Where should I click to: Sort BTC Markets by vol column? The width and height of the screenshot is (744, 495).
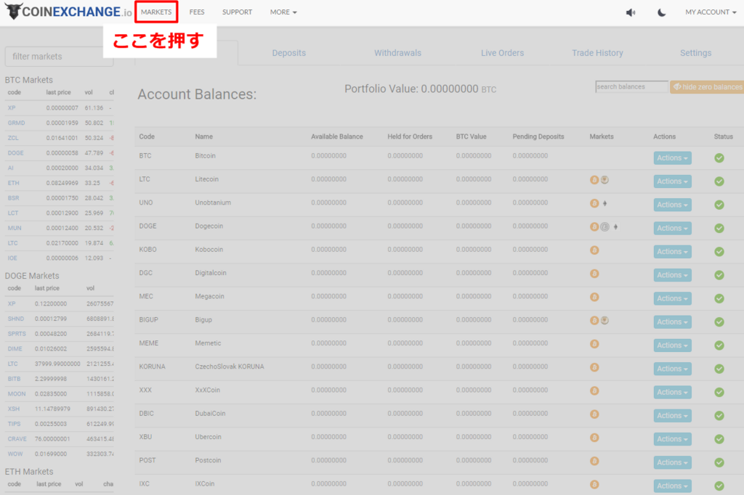click(x=89, y=92)
